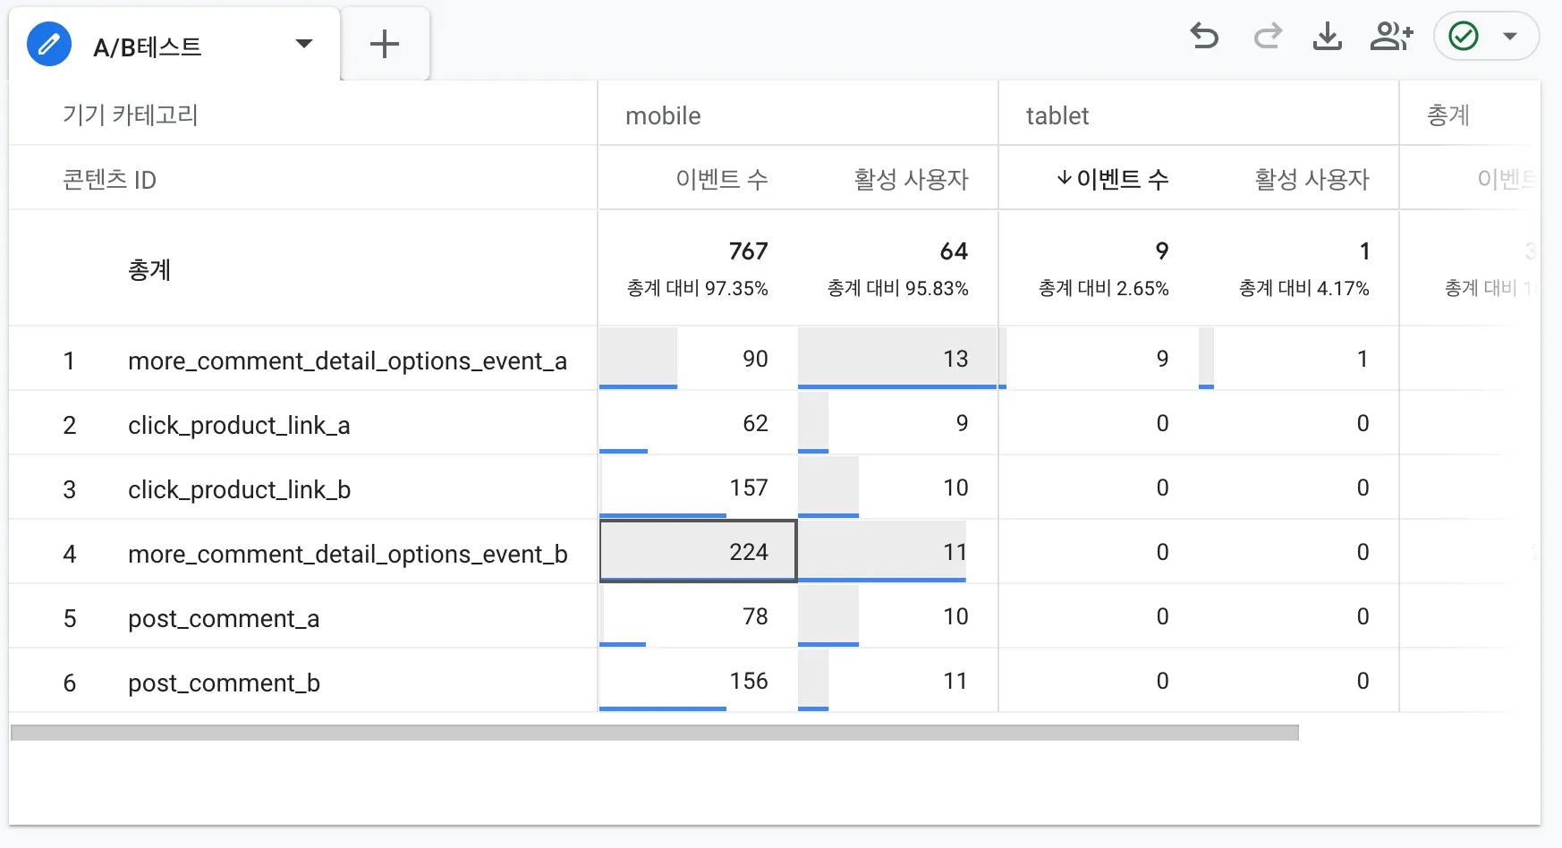The height and width of the screenshot is (848, 1562).
Task: Sort by tablet 활성 사용자 column header
Action: (x=1312, y=180)
